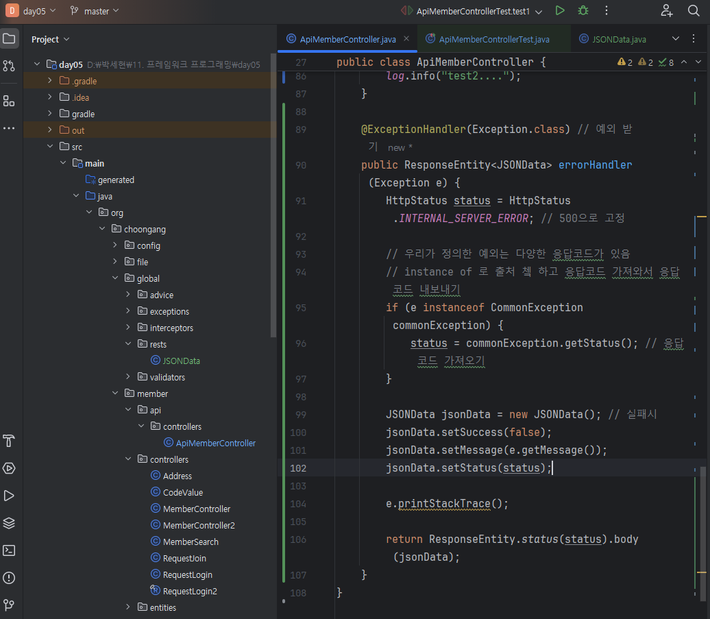710x619 pixels.
Task: Open the Run tool window icon
Action: pyautogui.click(x=9, y=496)
